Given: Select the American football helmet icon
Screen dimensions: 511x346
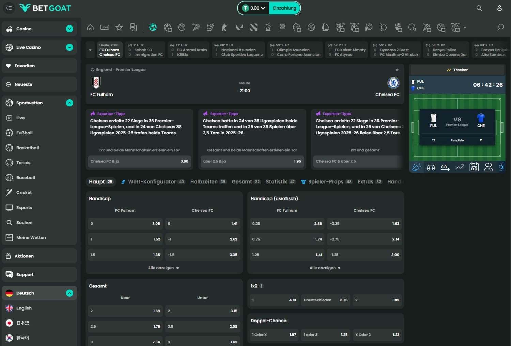Looking at the screenshot, I should [412, 27].
